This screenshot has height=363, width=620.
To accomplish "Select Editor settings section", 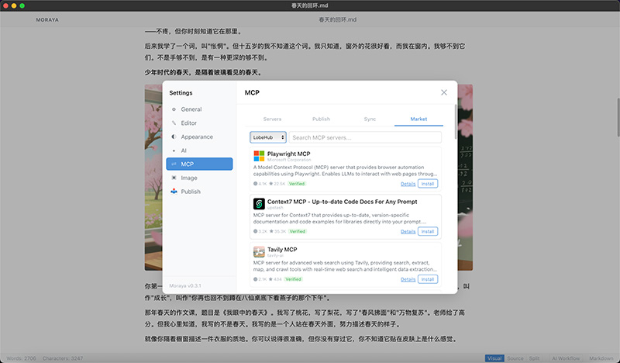I will point(188,123).
